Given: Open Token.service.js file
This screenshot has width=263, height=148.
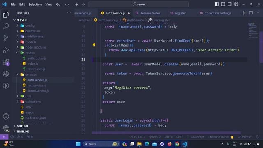Looking at the screenshot, I should click(38, 91).
